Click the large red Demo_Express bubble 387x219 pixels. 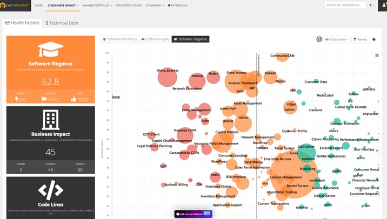(x=166, y=78)
